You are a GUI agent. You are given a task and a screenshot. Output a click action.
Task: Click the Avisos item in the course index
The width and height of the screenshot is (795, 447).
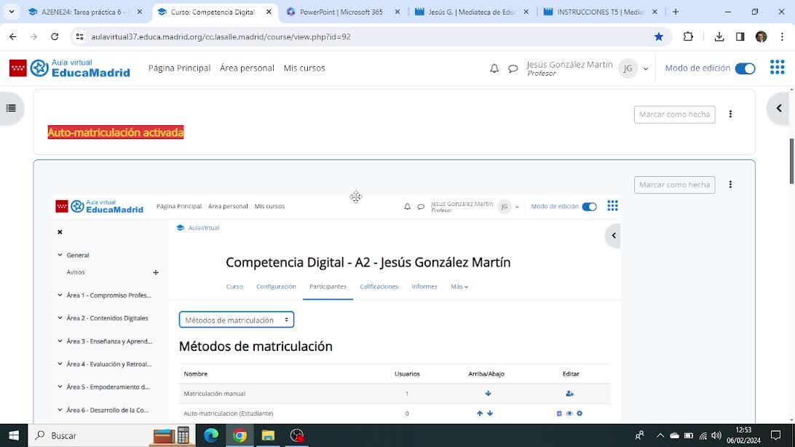pyautogui.click(x=76, y=273)
